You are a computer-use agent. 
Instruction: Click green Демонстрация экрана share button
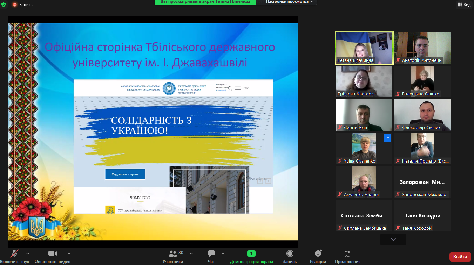(251, 257)
